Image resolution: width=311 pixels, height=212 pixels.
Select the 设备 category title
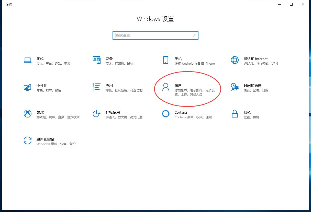(x=109, y=59)
